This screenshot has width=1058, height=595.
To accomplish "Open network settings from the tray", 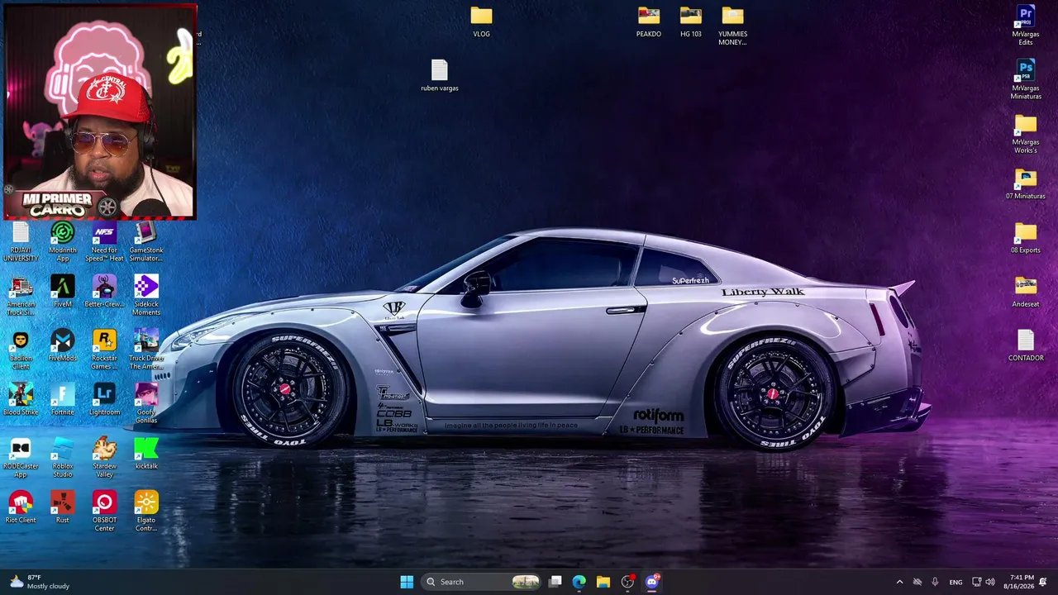I will (x=976, y=582).
